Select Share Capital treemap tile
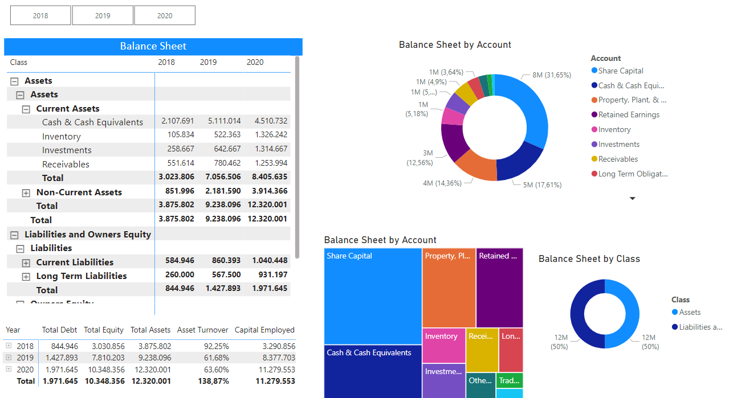The image size is (729, 398). pyautogui.click(x=373, y=296)
